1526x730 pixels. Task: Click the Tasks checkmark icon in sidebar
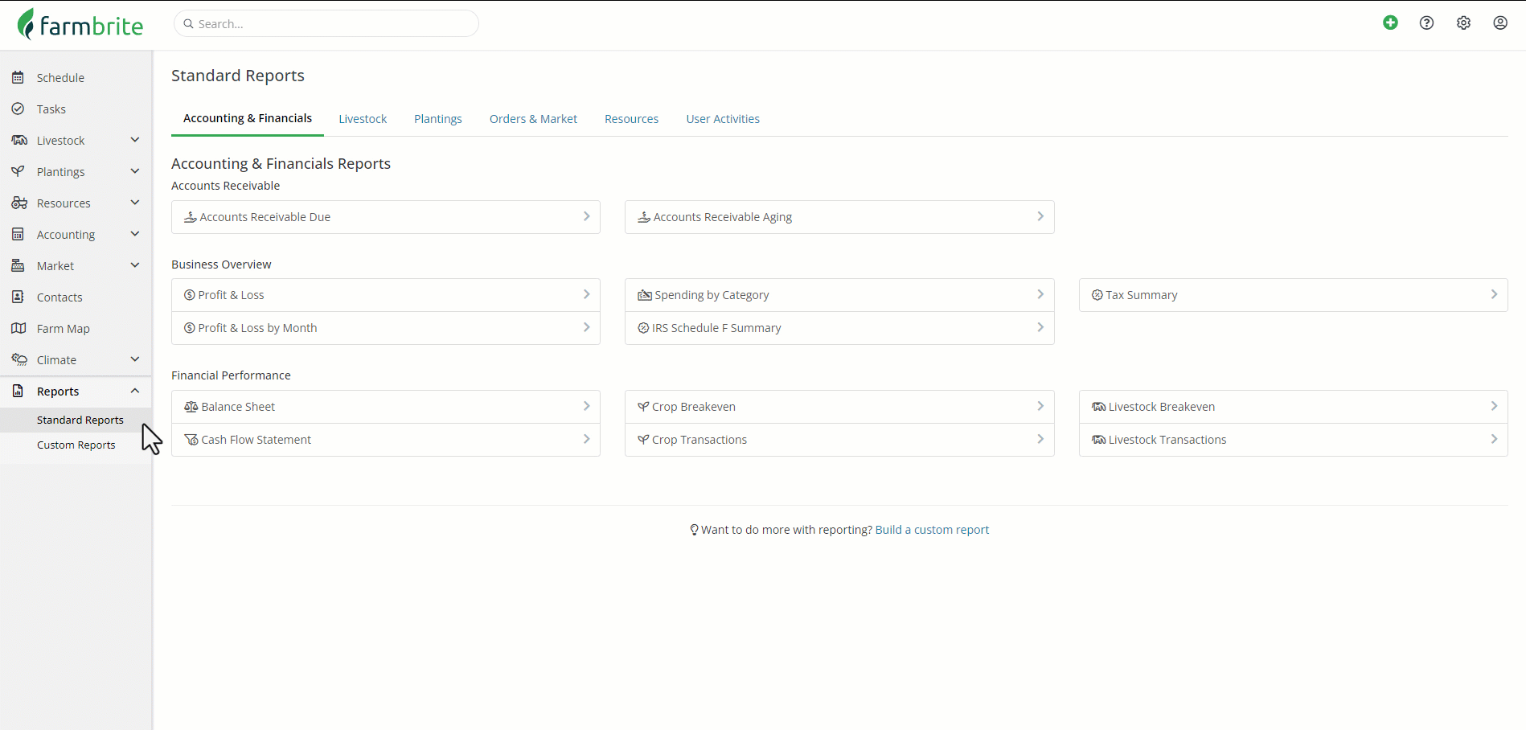pos(18,109)
